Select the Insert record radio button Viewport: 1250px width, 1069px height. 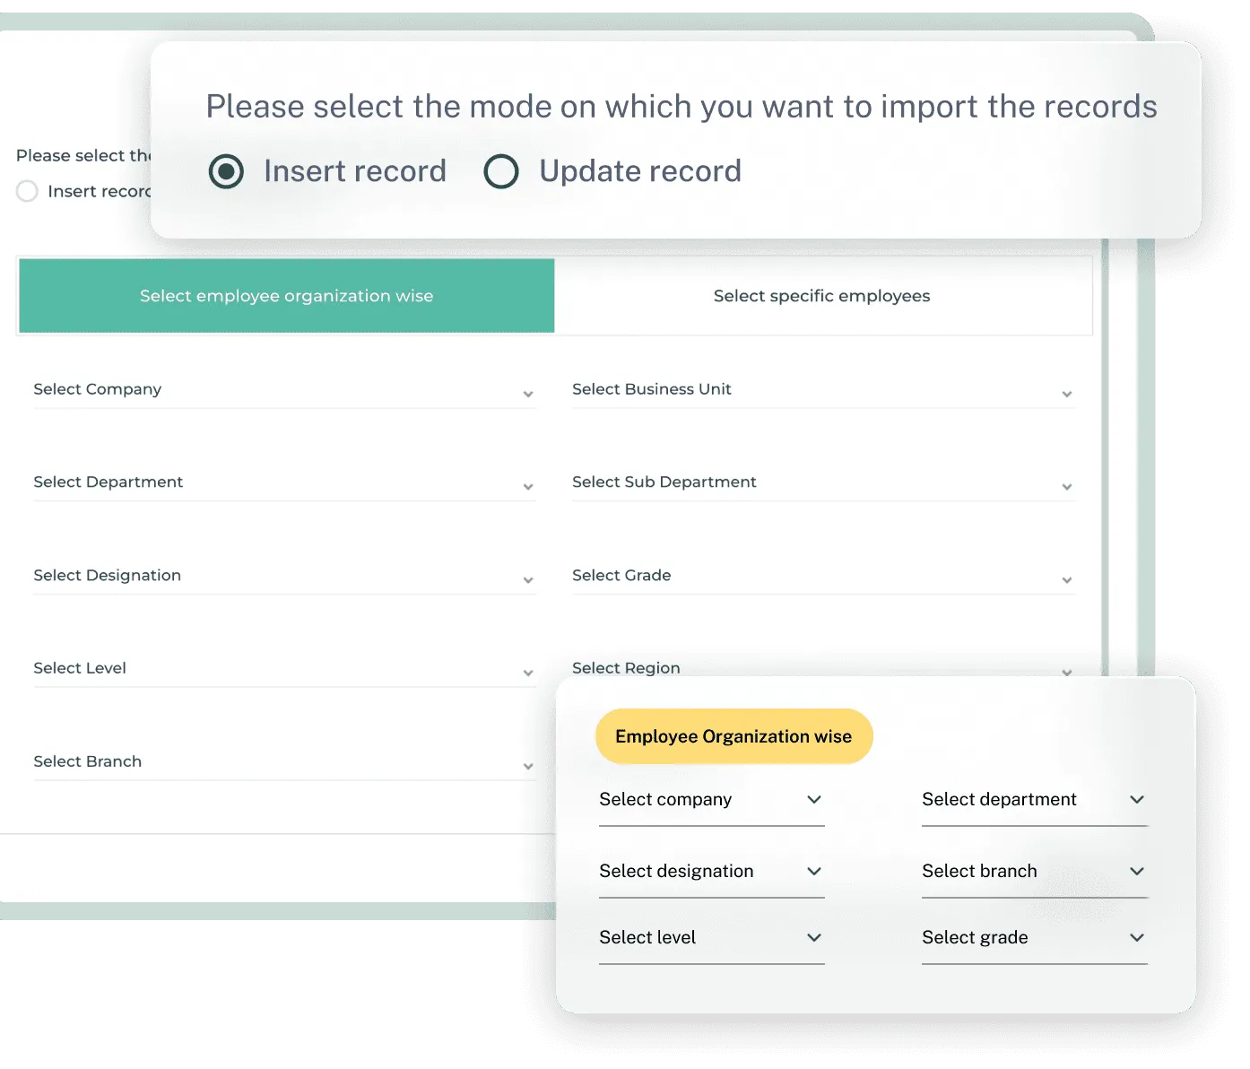[x=226, y=170]
